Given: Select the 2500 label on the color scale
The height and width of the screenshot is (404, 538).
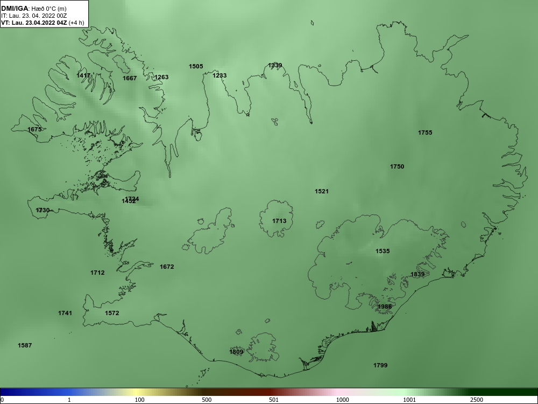Looking at the screenshot, I should (x=477, y=400).
